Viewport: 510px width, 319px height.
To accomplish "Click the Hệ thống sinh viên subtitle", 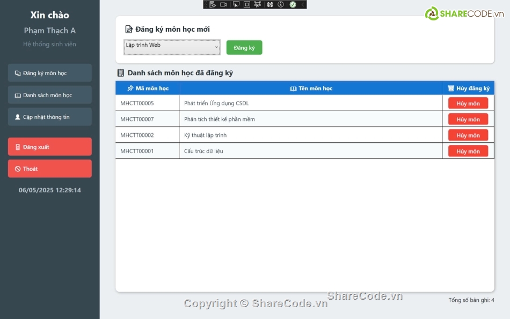I will click(50, 44).
